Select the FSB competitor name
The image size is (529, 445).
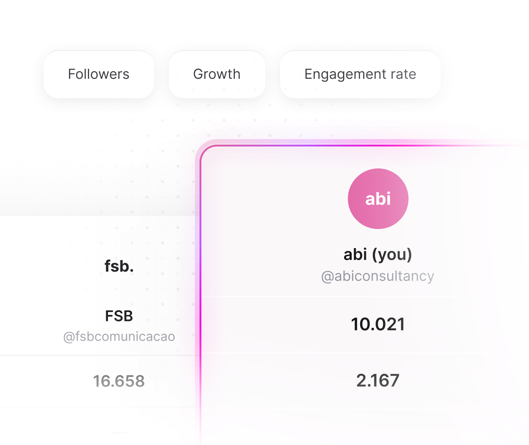tap(119, 316)
